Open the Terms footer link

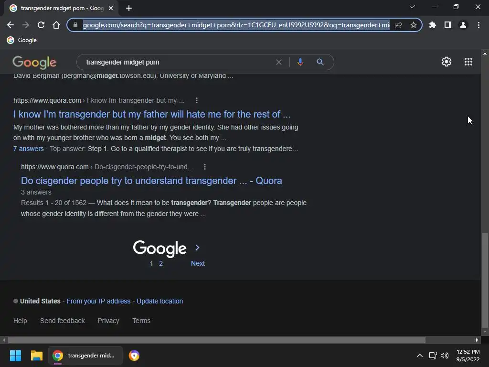pyautogui.click(x=141, y=321)
